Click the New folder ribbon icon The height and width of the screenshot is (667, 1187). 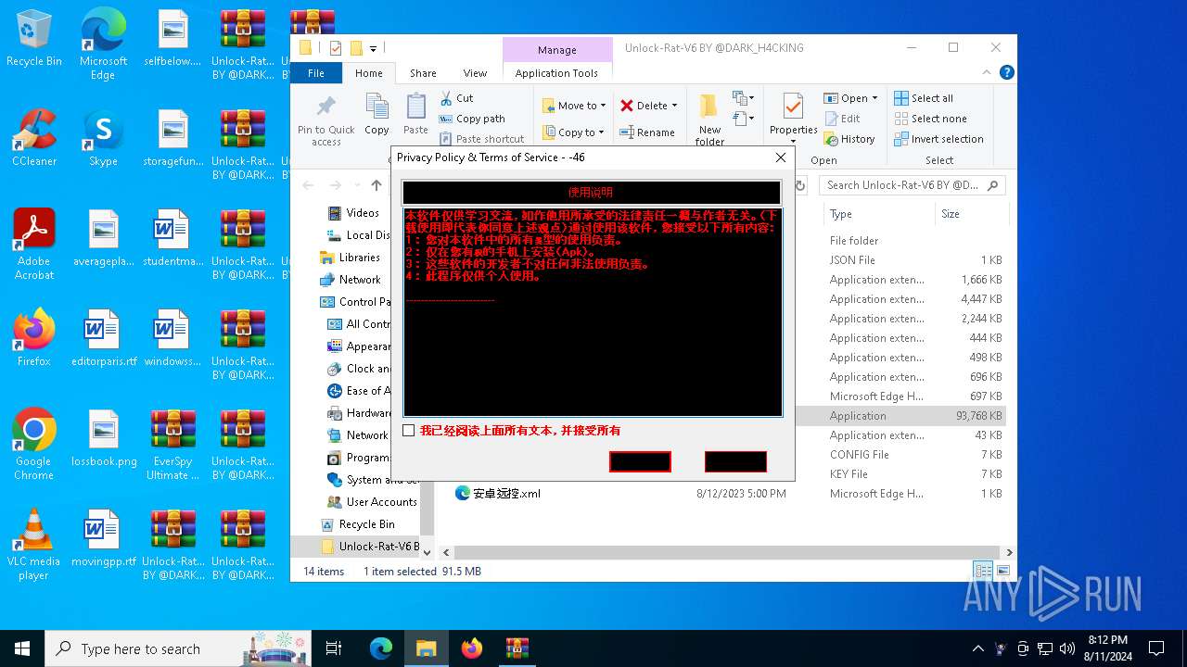(709, 120)
